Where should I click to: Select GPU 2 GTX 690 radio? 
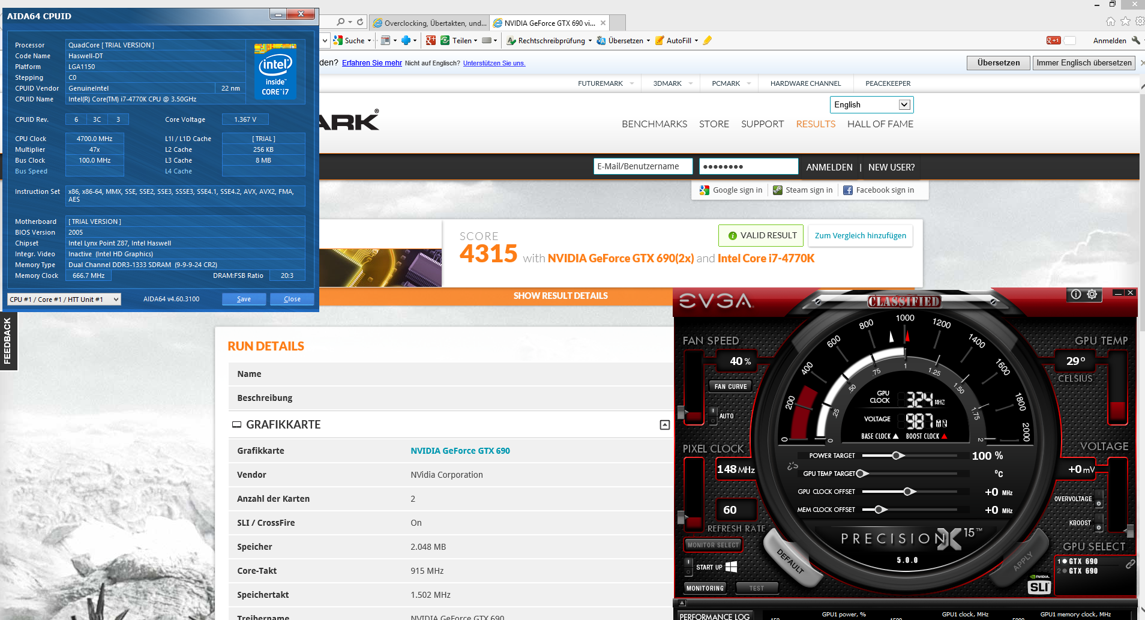1065,571
